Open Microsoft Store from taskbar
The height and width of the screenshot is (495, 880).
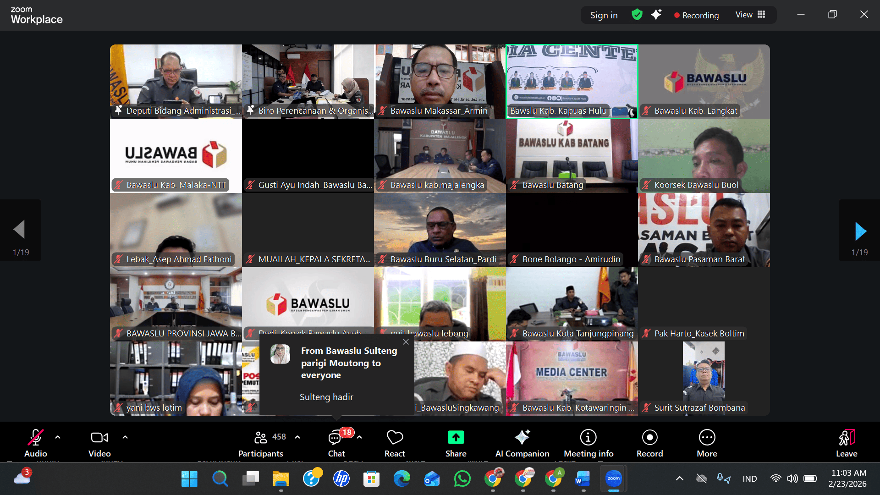pyautogui.click(x=371, y=479)
